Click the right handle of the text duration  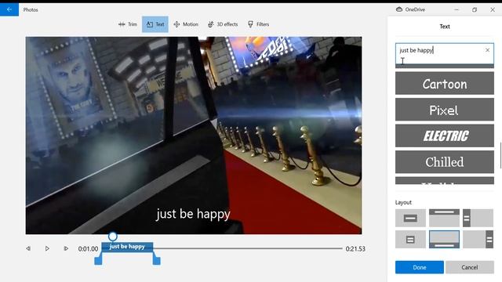(157, 260)
